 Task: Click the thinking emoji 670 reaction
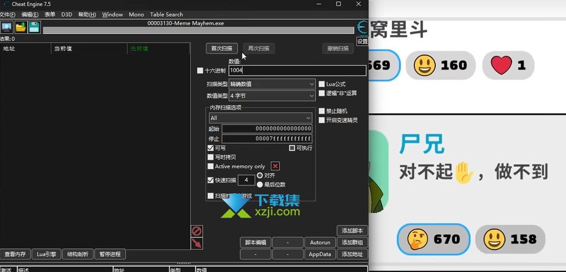click(x=433, y=239)
